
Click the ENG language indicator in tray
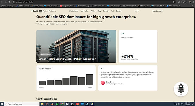click(182, 104)
